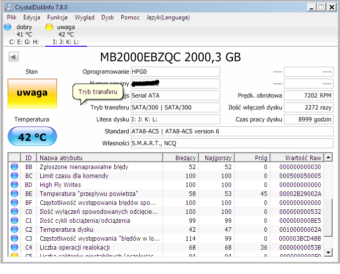340x274 pixels.
Task: Select row 'Limit czasu dla komendy'
Action: click(x=166, y=176)
